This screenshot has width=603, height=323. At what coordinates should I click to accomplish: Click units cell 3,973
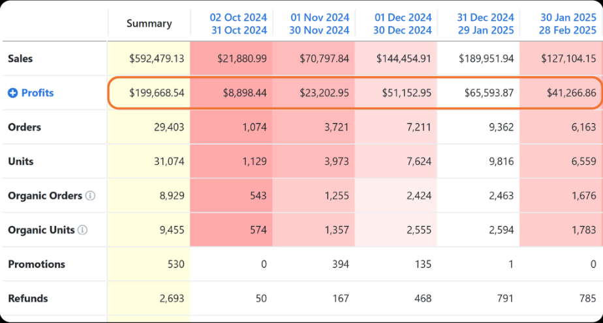click(337, 161)
